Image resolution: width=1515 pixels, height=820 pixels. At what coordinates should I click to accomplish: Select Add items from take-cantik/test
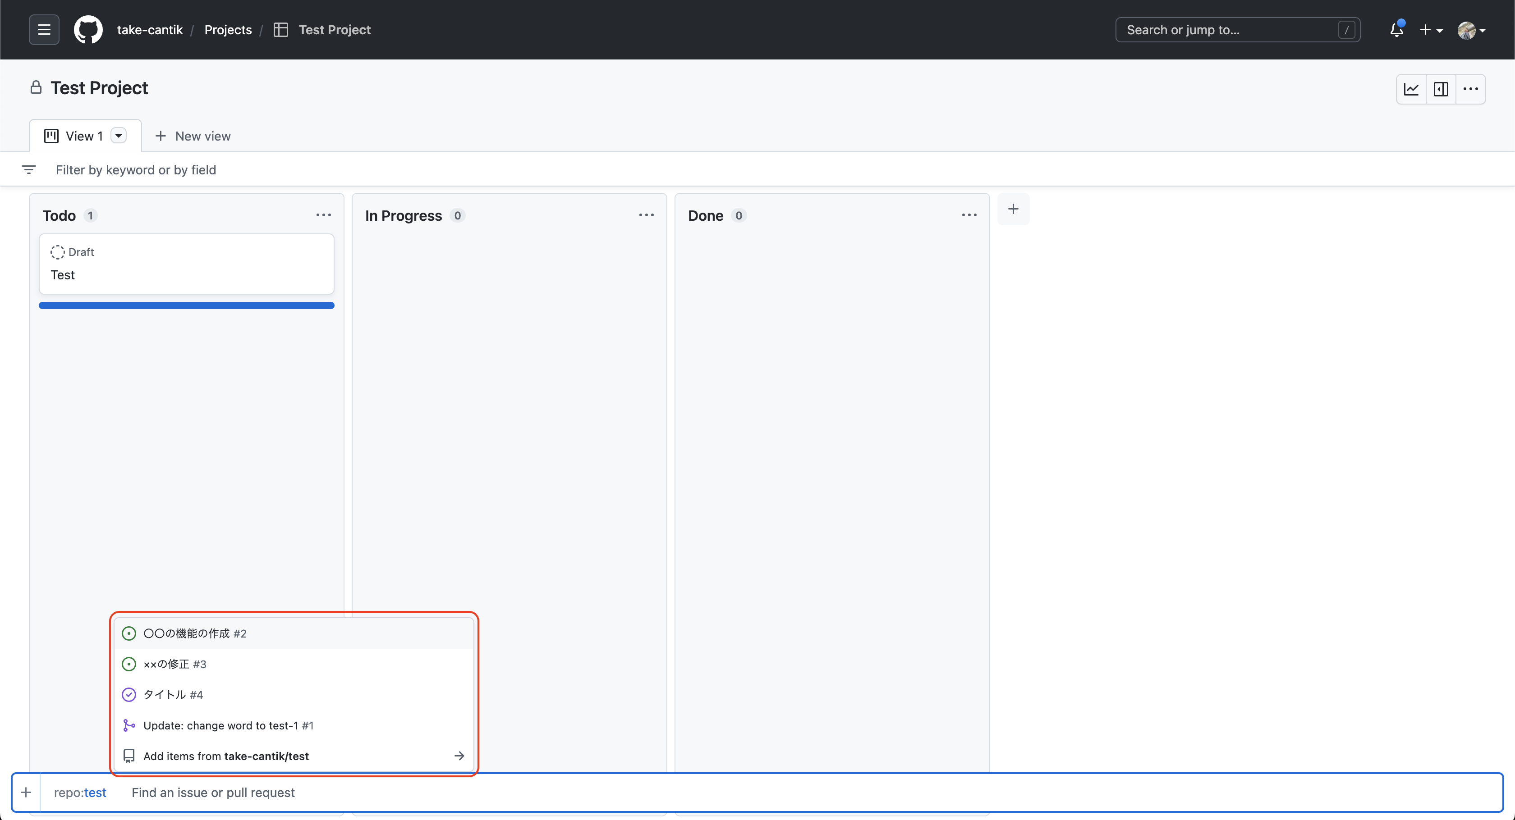click(x=225, y=756)
